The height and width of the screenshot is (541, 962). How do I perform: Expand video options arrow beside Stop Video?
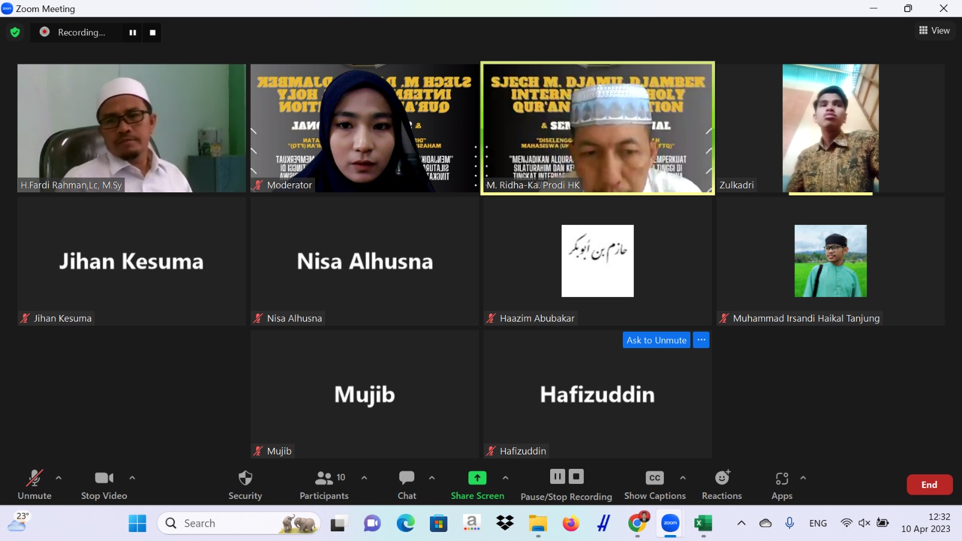(132, 478)
